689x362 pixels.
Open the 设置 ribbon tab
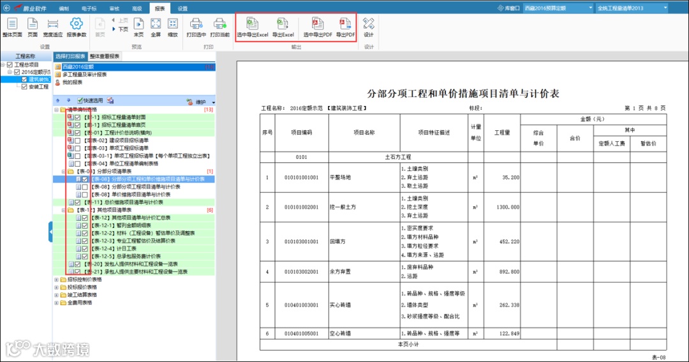click(182, 8)
